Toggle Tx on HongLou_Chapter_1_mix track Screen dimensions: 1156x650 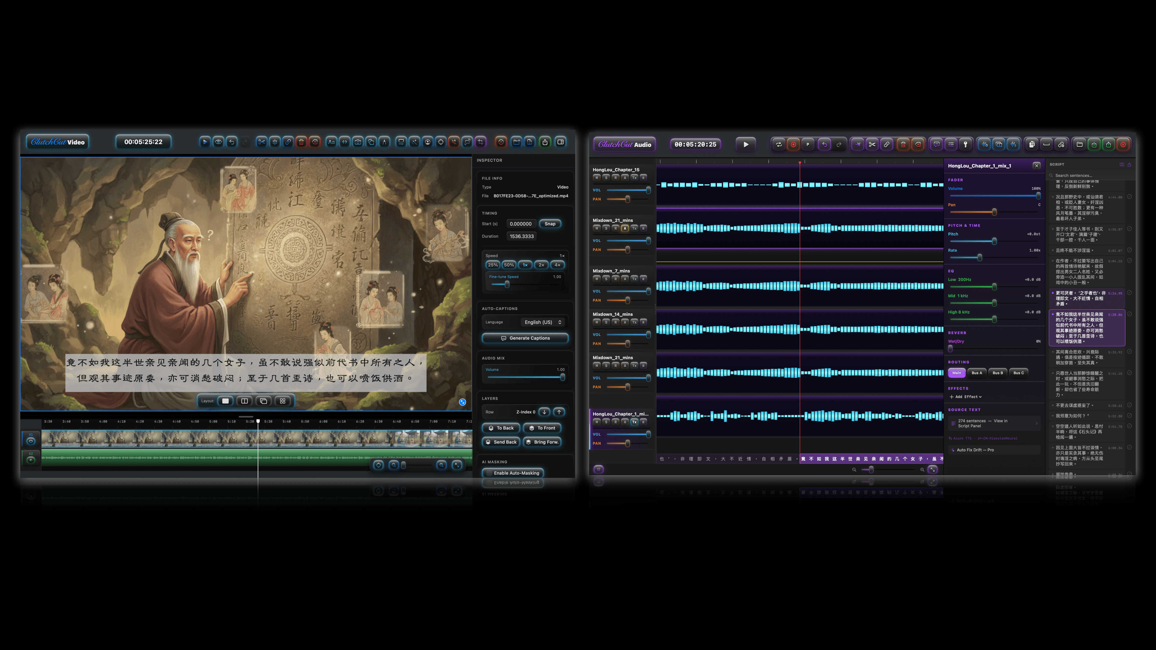(x=634, y=422)
